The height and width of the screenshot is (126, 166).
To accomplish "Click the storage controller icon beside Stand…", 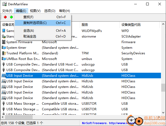I will (4, 36).
